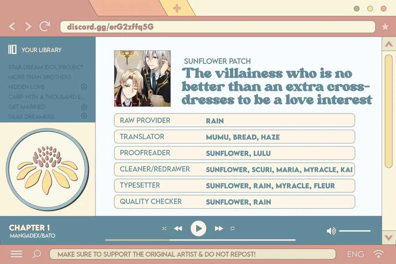
Task: Click the badge icon beside Get Married
Action: 84,107
